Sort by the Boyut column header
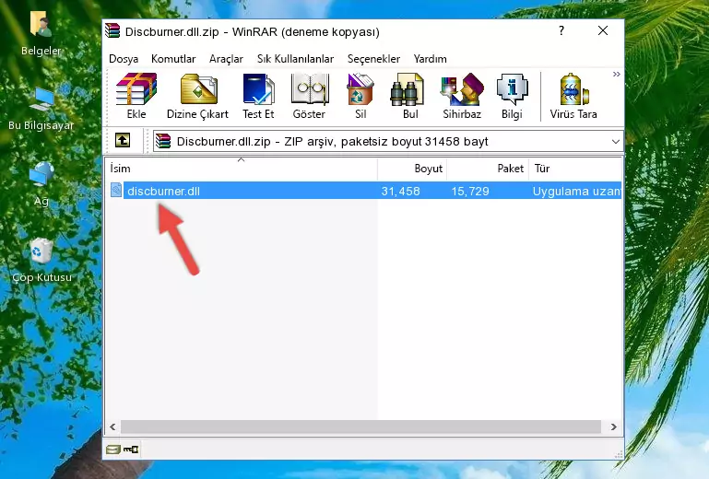Screen dimensions: 709x479 coord(412,169)
